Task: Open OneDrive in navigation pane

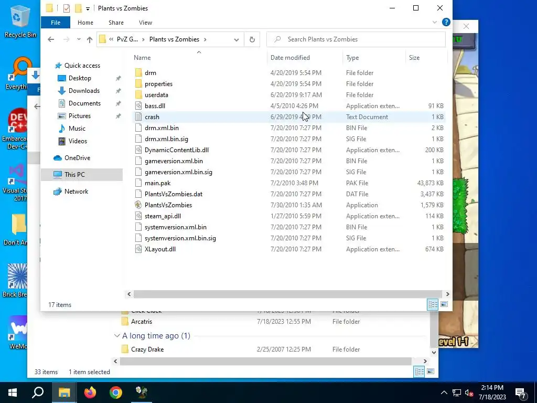Action: 78,158
